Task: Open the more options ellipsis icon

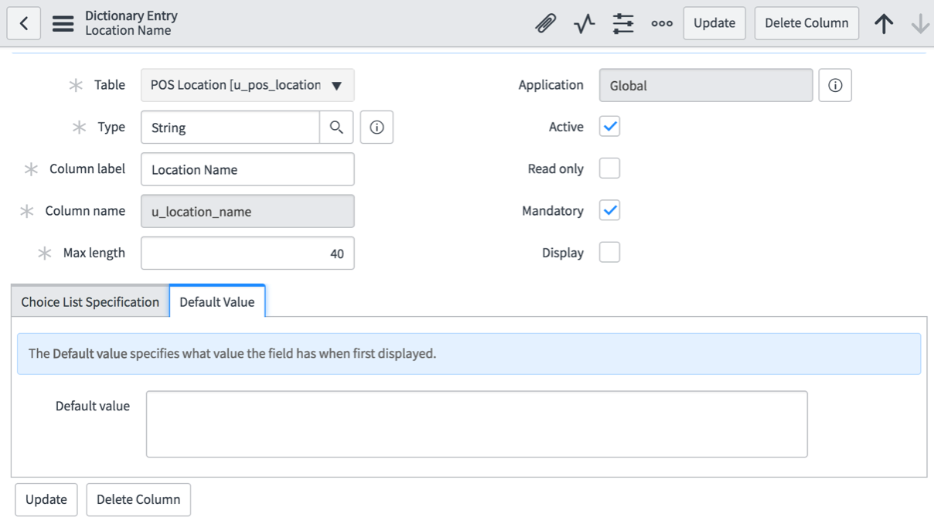Action: [662, 24]
